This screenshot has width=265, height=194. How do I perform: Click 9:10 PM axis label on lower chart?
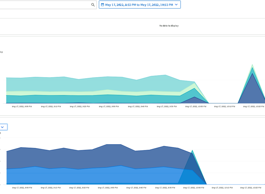pyautogui.click(x=51, y=188)
